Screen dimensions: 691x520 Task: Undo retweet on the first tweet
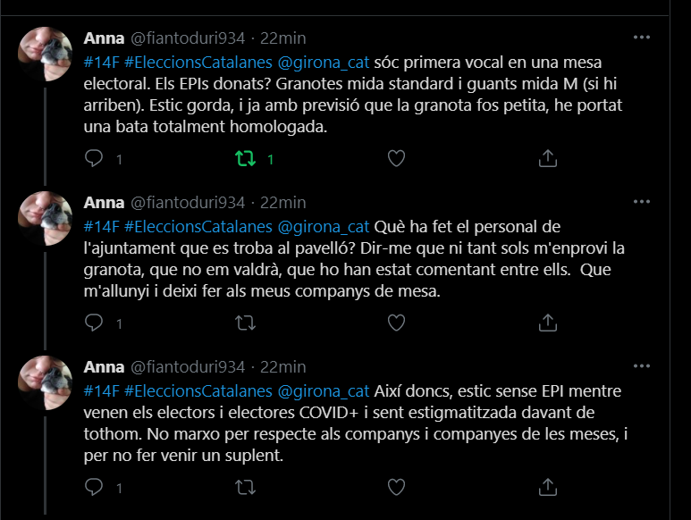coord(244,159)
